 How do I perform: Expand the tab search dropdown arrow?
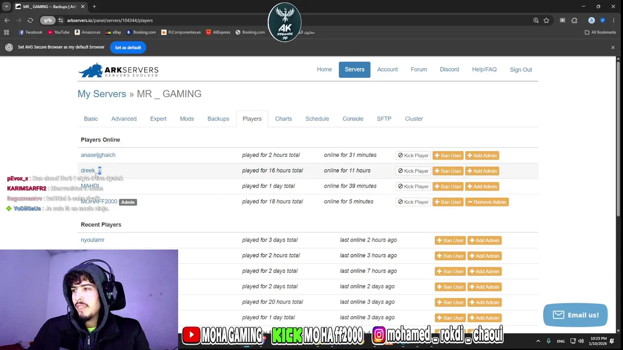(x=6, y=6)
